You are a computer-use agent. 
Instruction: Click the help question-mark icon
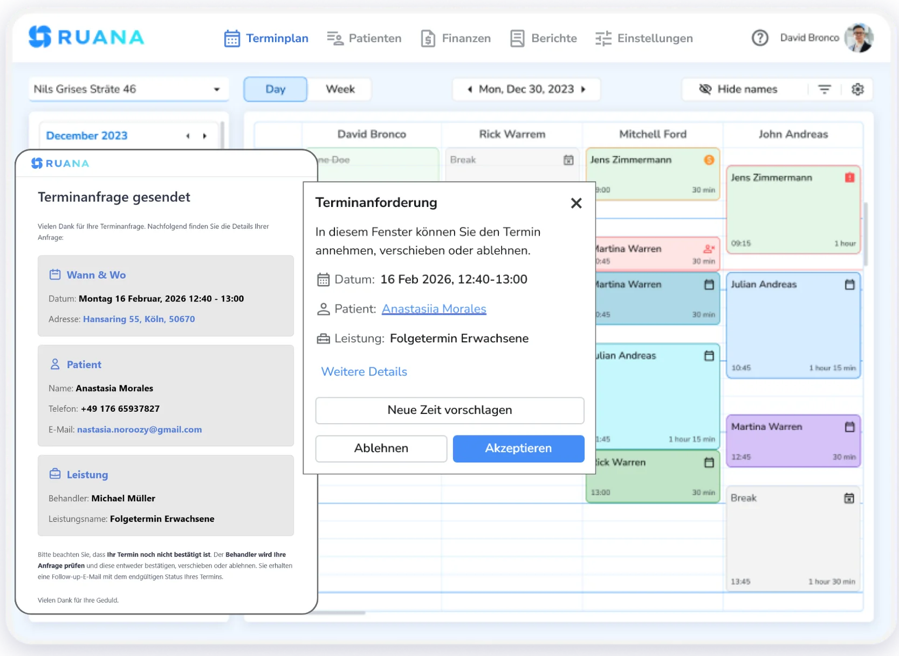pos(760,38)
